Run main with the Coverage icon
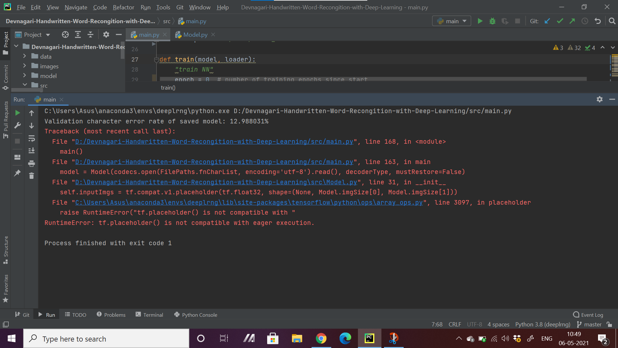 point(505,21)
